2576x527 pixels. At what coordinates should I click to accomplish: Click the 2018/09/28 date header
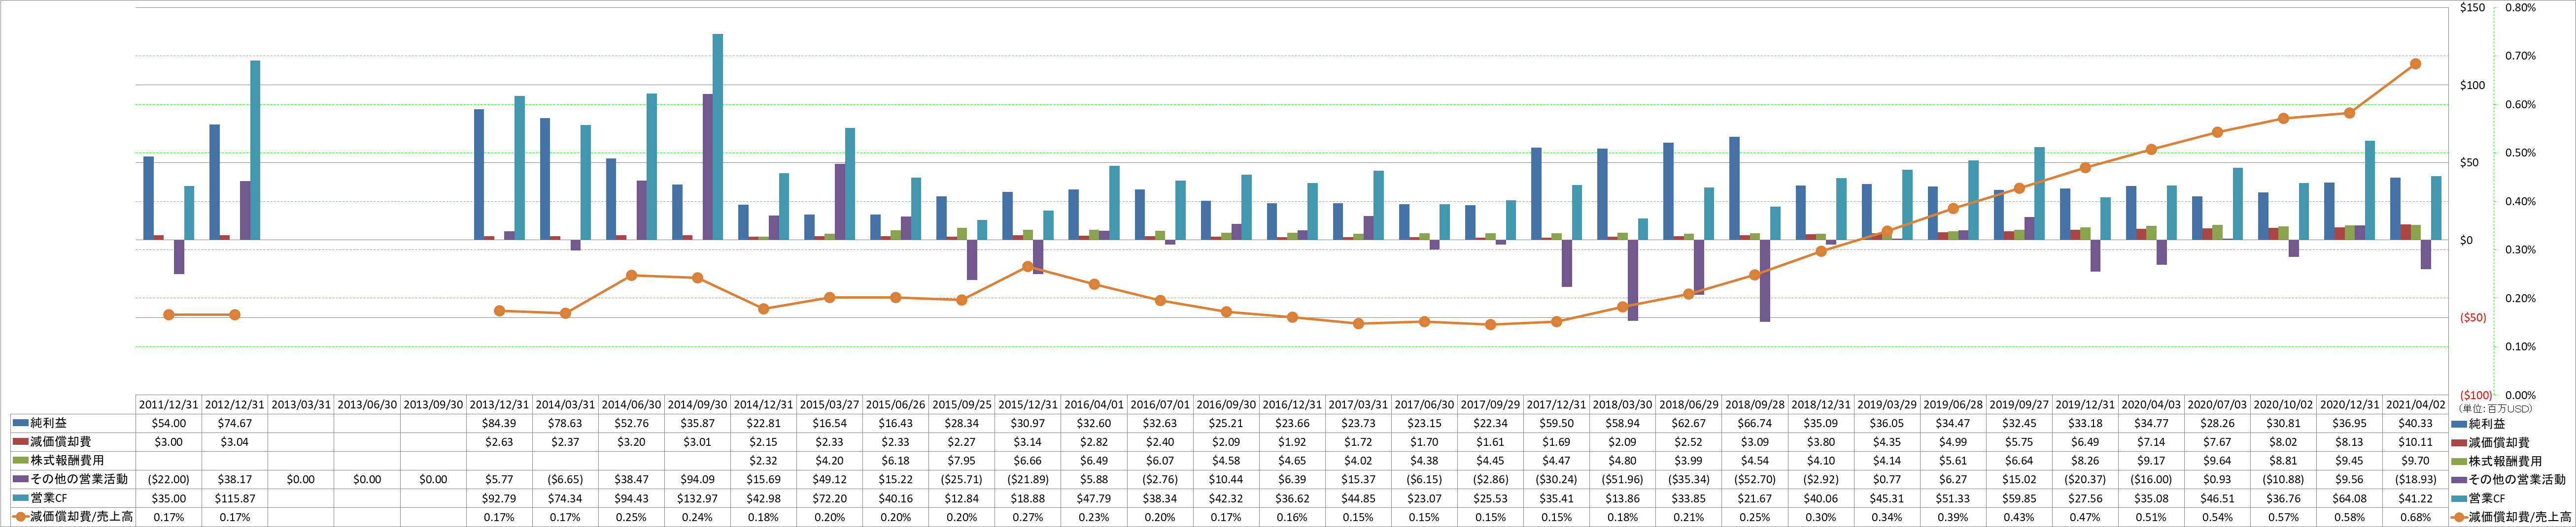(1754, 404)
